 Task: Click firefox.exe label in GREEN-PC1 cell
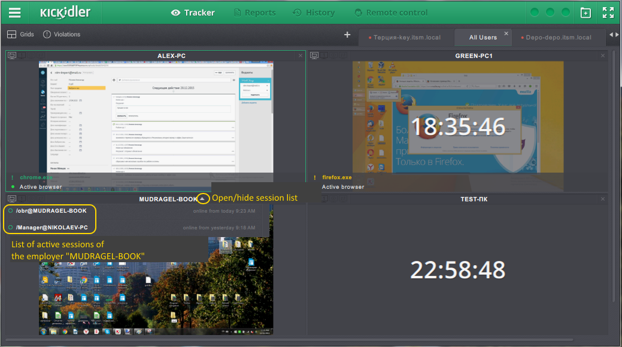[x=337, y=177]
